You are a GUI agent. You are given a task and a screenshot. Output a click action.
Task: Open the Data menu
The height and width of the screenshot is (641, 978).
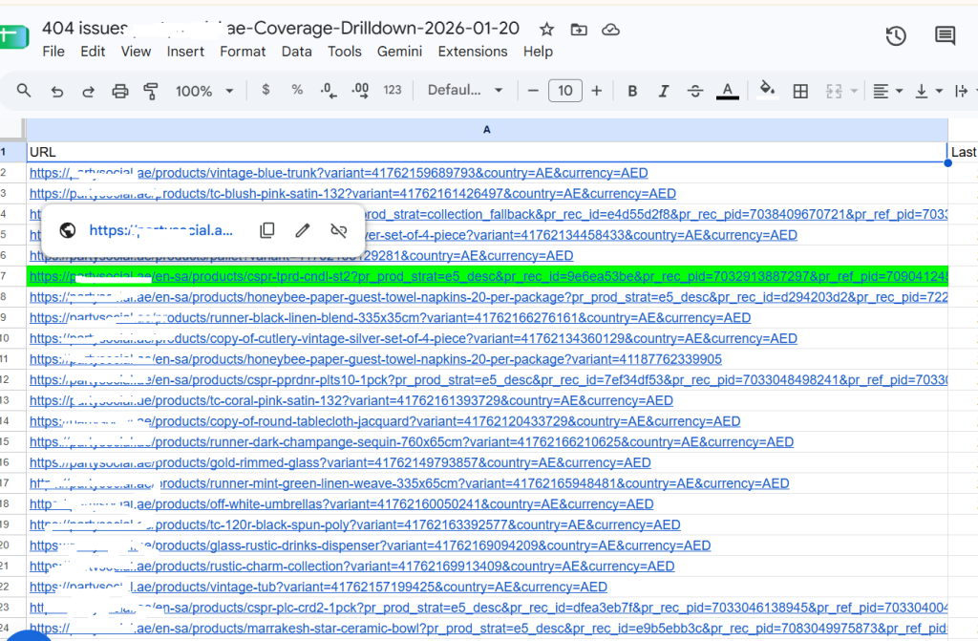pos(296,52)
